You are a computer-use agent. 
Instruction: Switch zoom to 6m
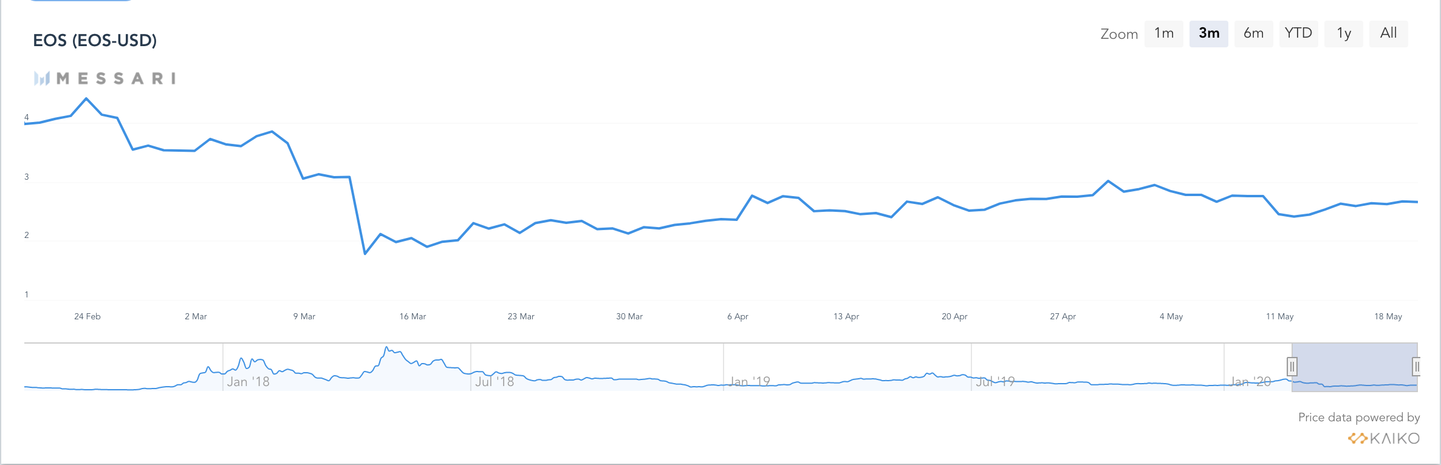click(x=1253, y=33)
